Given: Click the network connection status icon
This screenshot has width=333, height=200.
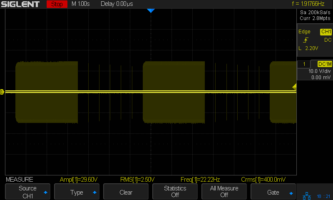Looking at the screenshot, I should tap(307, 196).
